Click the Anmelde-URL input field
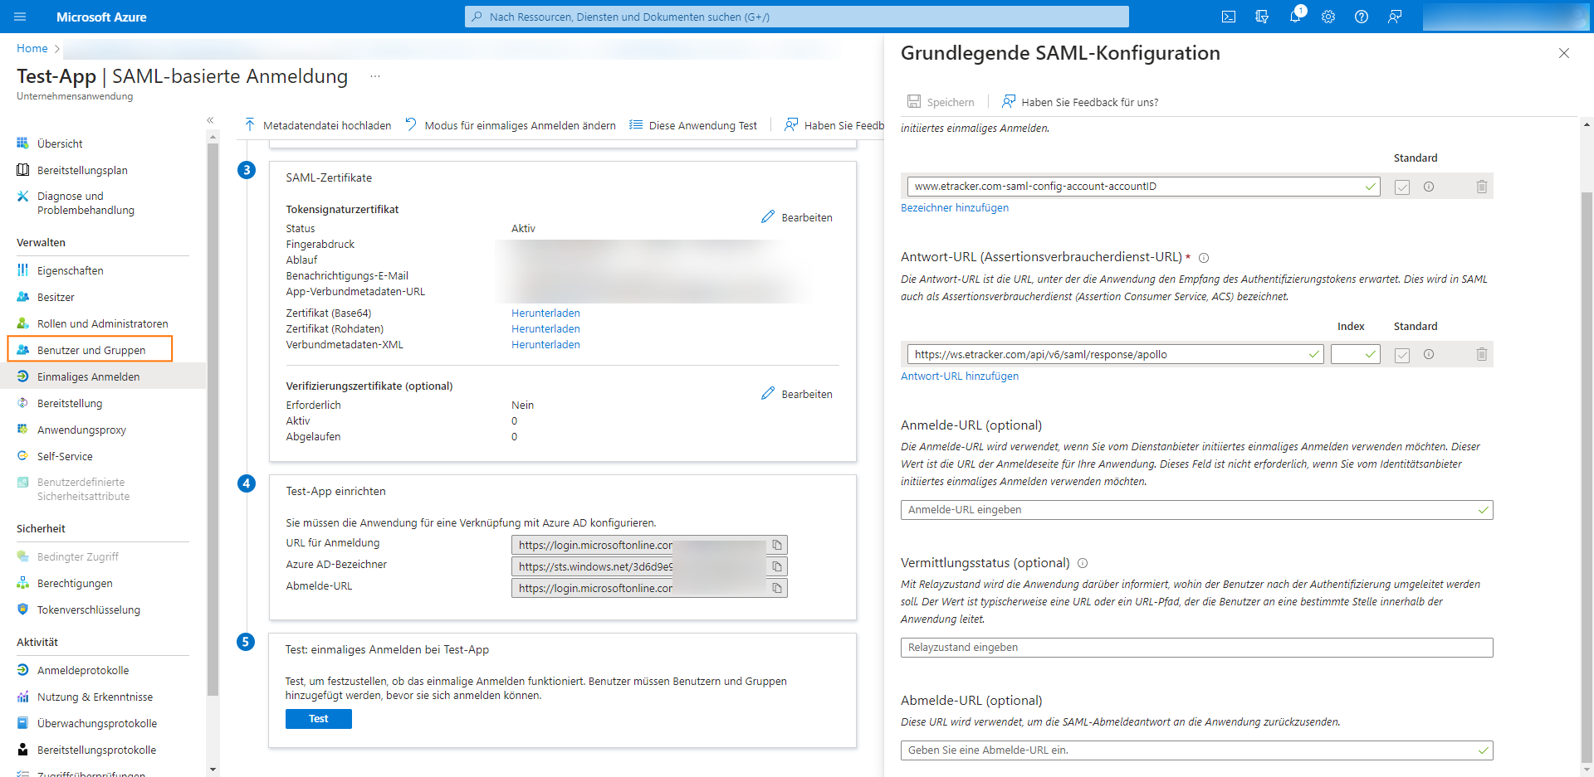 click(1196, 510)
